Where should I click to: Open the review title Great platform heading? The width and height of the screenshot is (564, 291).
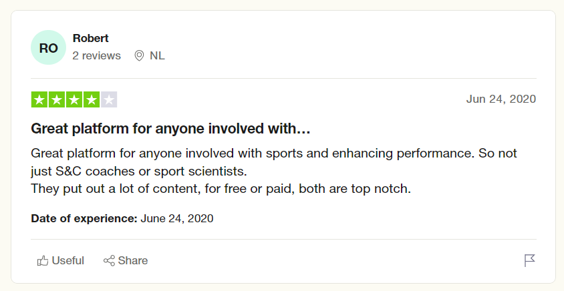170,129
